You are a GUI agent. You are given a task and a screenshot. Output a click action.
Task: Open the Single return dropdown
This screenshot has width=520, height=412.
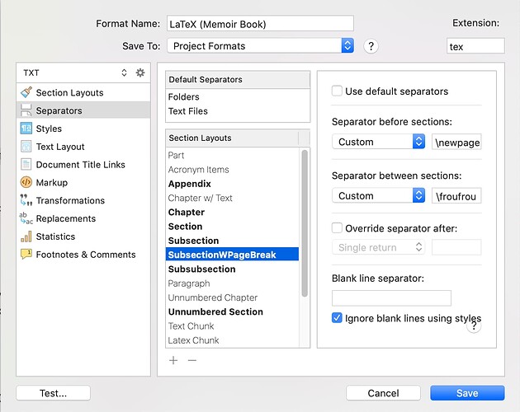(x=378, y=247)
